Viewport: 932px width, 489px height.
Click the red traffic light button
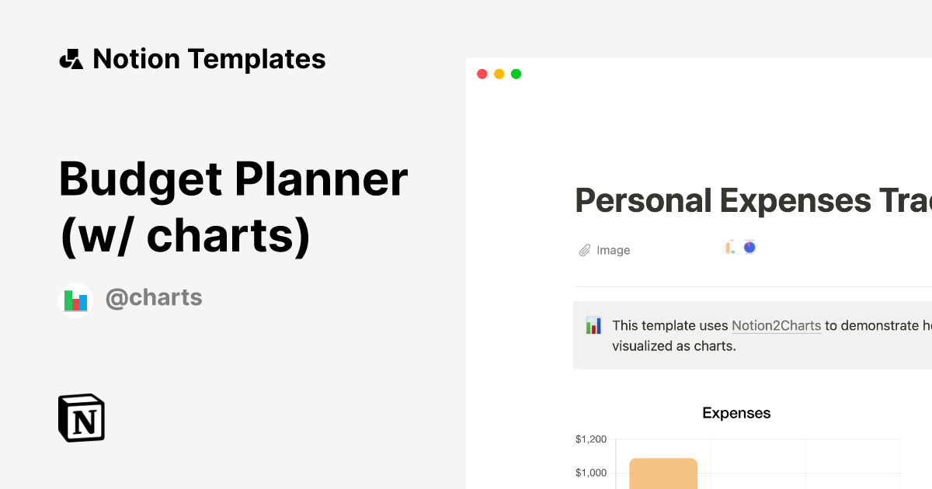482,74
